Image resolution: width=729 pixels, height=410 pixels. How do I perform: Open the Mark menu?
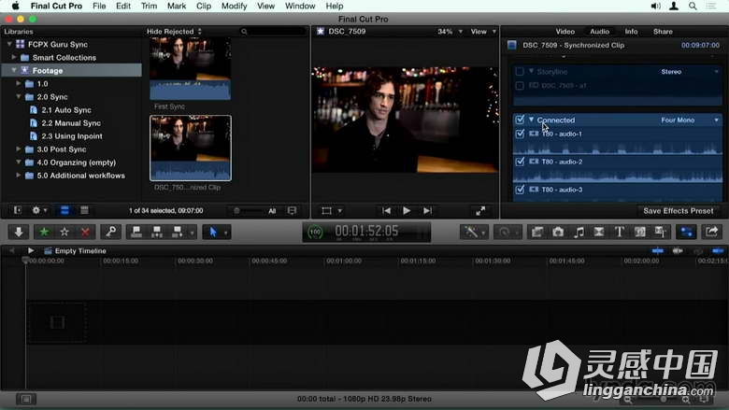[x=177, y=6]
